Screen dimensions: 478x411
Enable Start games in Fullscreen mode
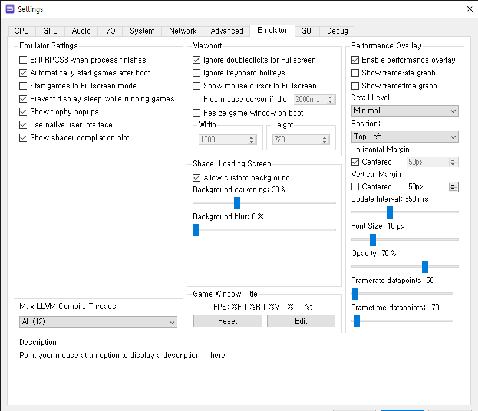coord(78,86)
